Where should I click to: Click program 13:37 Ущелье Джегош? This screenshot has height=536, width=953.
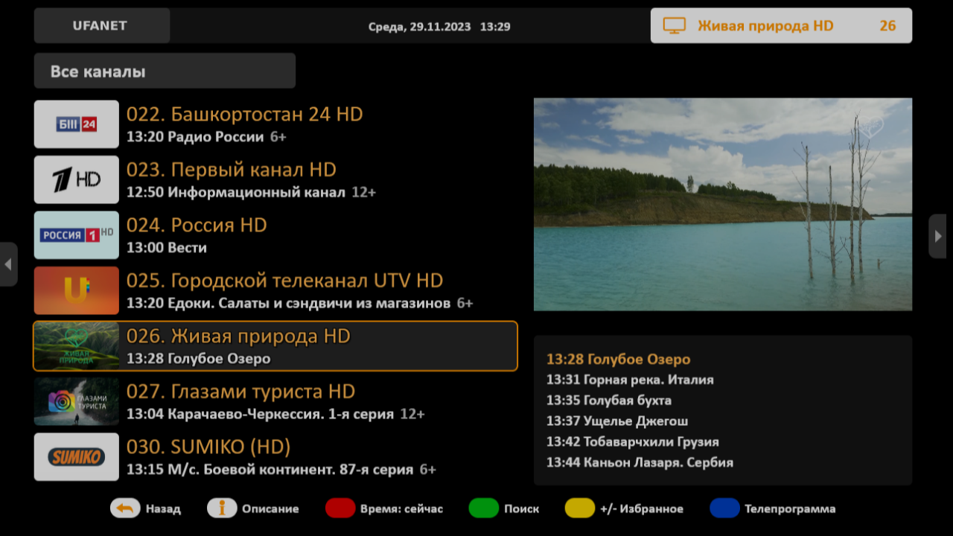[617, 421]
